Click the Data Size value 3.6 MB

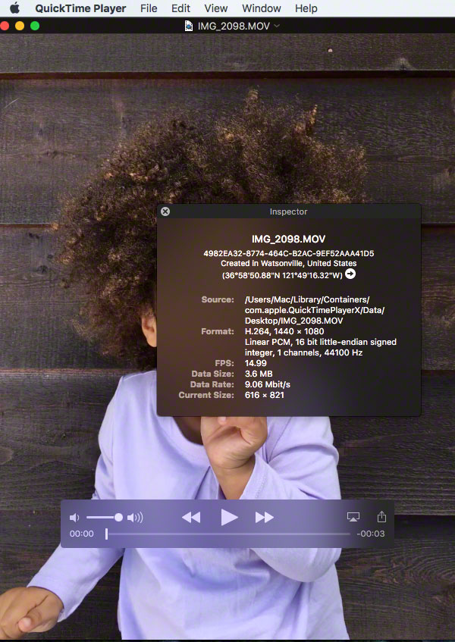click(259, 374)
